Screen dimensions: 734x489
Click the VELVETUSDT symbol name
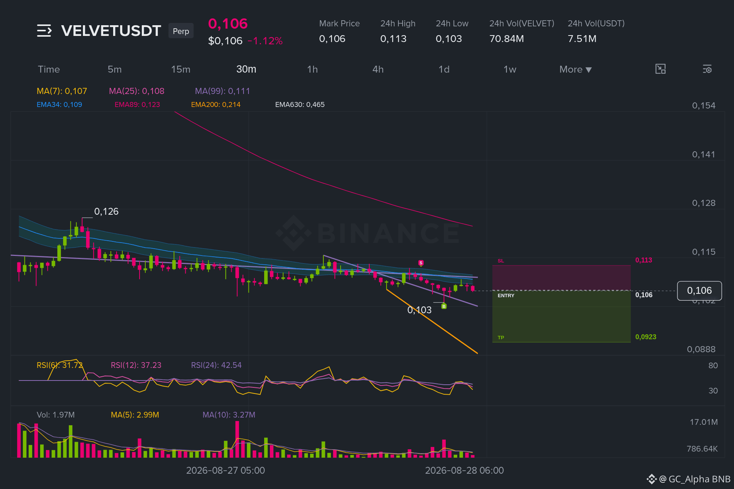tap(111, 31)
